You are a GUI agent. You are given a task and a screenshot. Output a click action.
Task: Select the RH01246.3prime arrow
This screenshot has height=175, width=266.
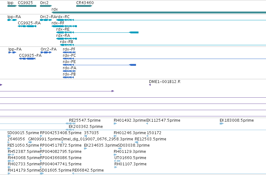coord(115,136)
